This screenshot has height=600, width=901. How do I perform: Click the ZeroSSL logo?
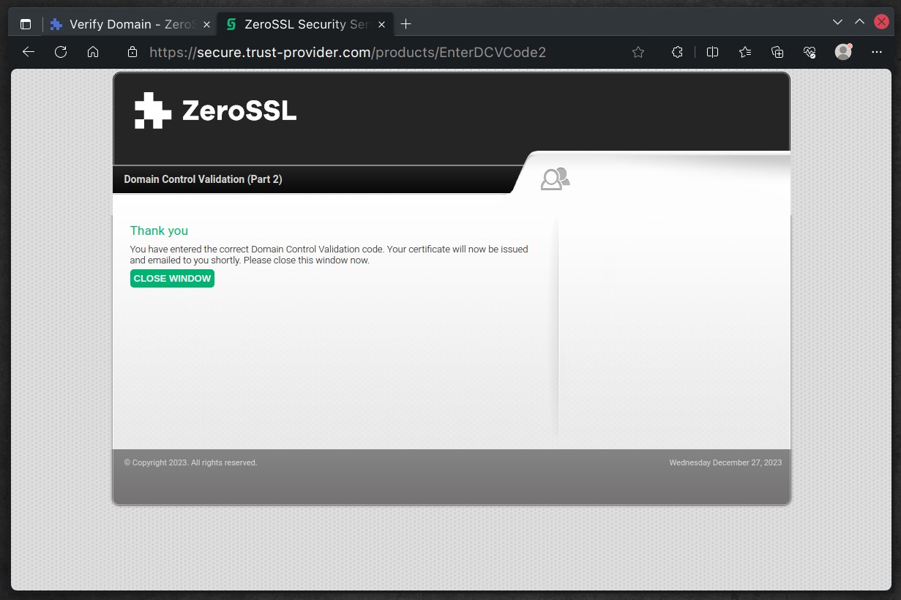click(216, 110)
